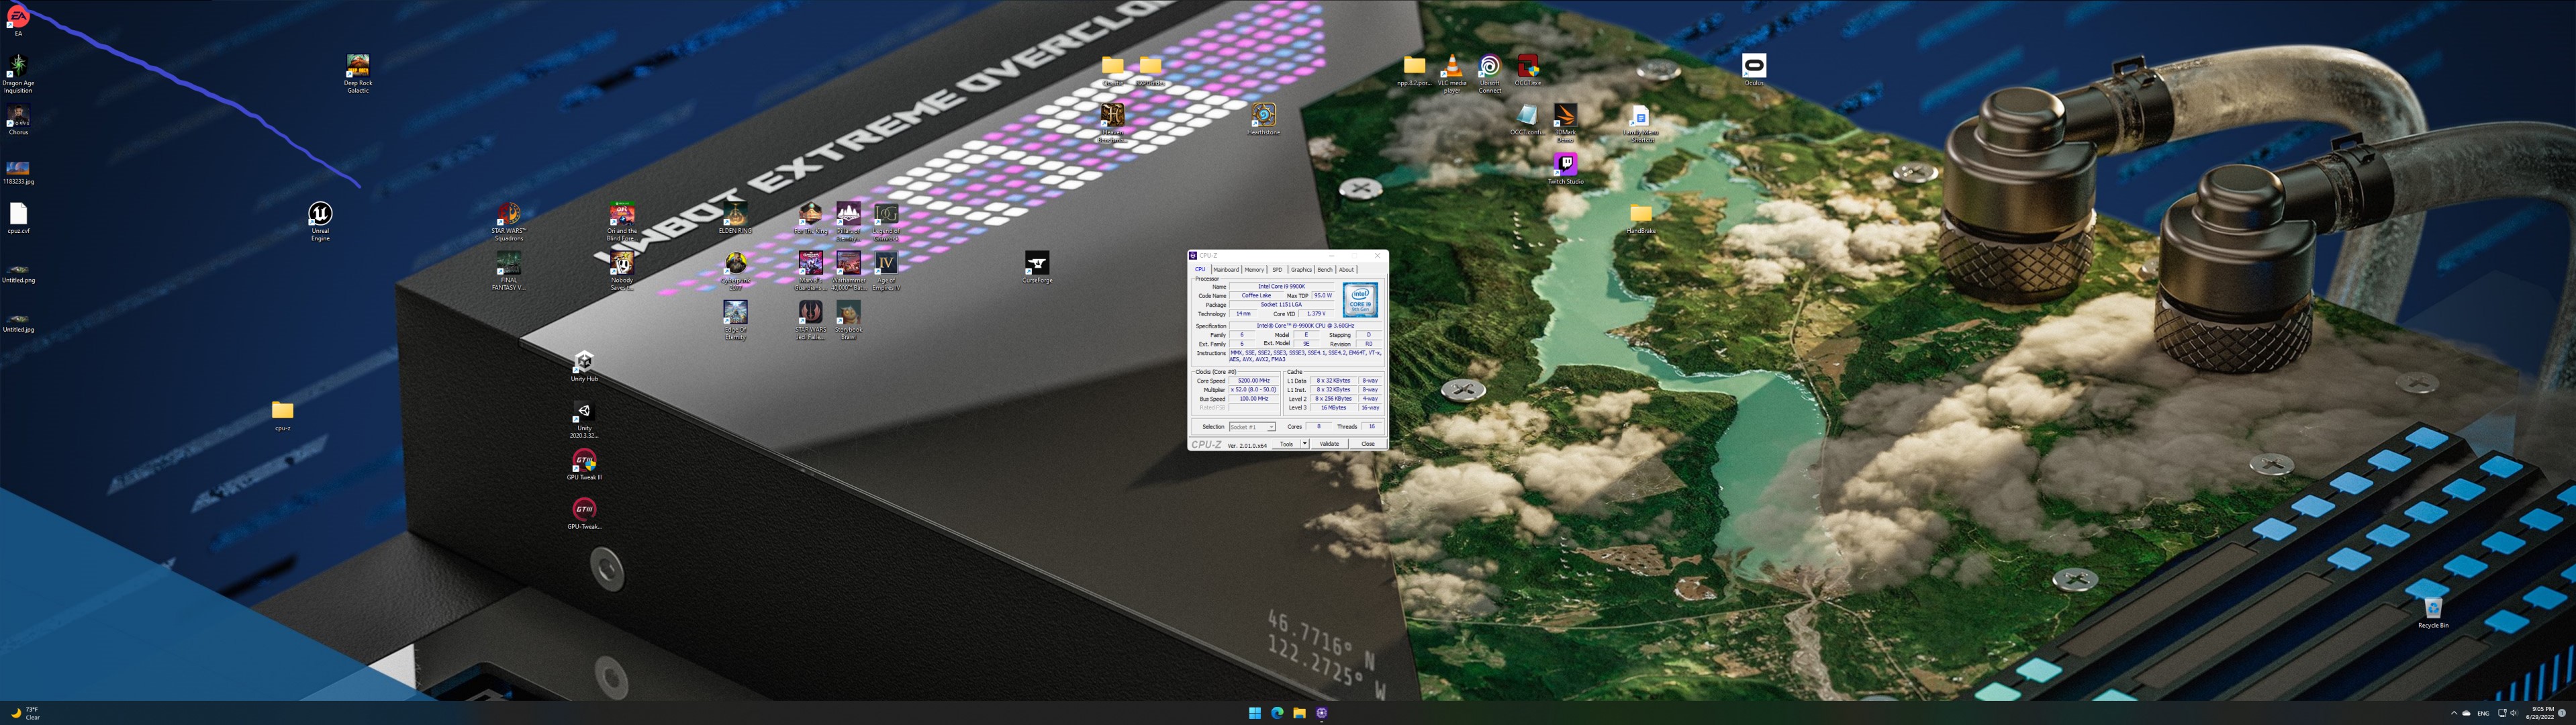Screen dimensions: 2576x725
Task: Launch Ubisoft Connect shortcut
Action: click(1490, 74)
